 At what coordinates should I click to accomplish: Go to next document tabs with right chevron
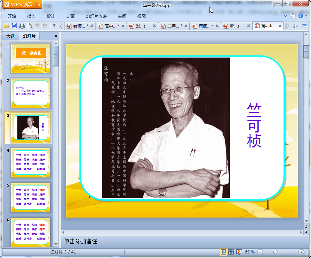pos(287,26)
